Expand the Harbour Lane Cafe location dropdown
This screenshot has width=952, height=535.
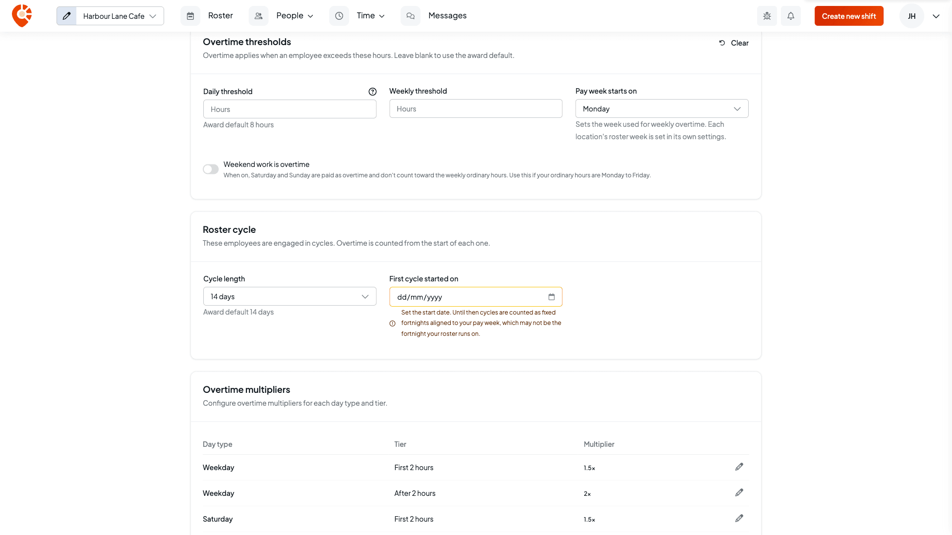120,16
